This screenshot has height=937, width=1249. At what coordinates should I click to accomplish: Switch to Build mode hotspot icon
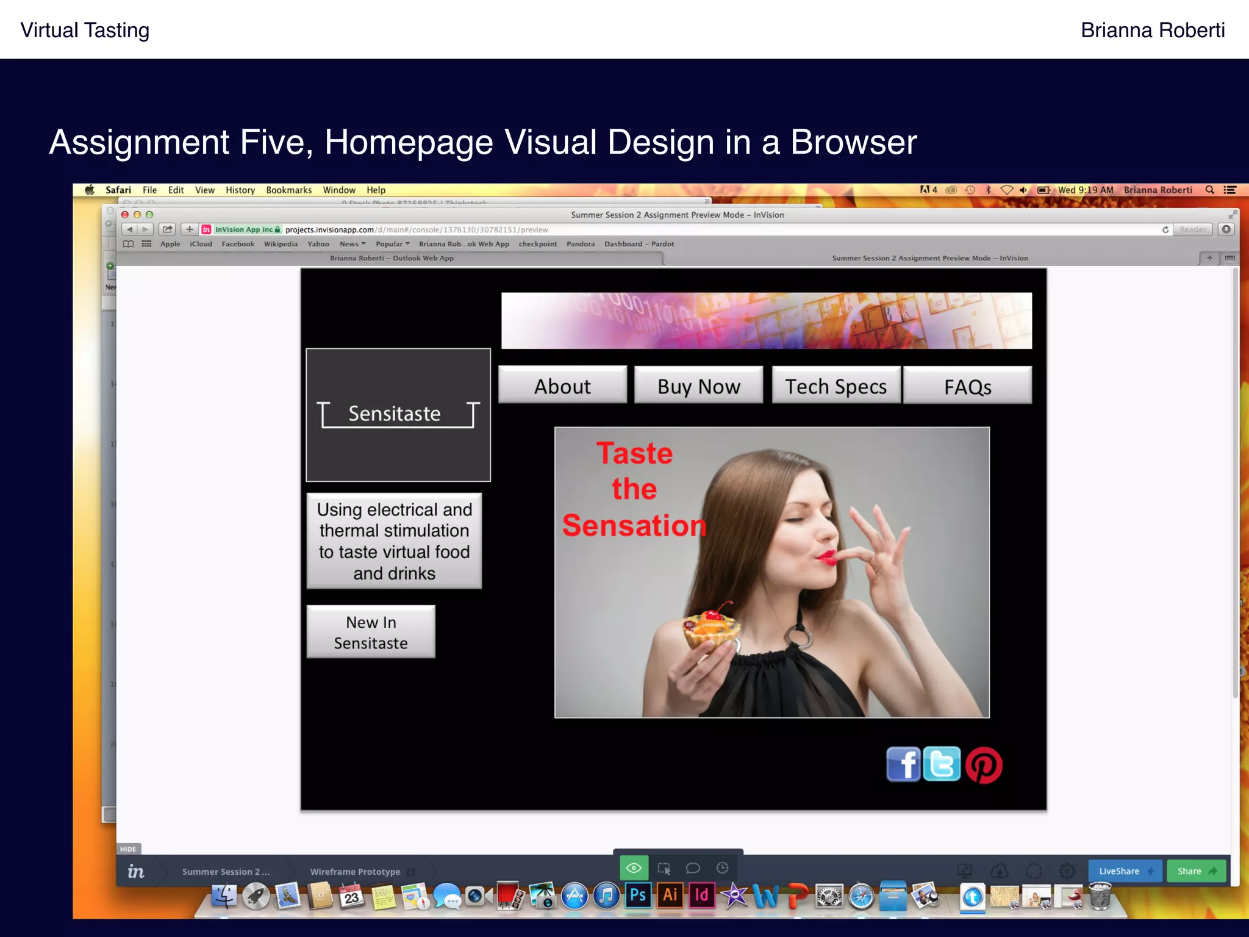(664, 868)
